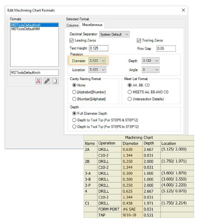The image size is (199, 222).
Task: Click the Text Height input field
Action: 99,48
